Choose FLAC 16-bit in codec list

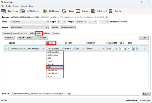[55, 70]
